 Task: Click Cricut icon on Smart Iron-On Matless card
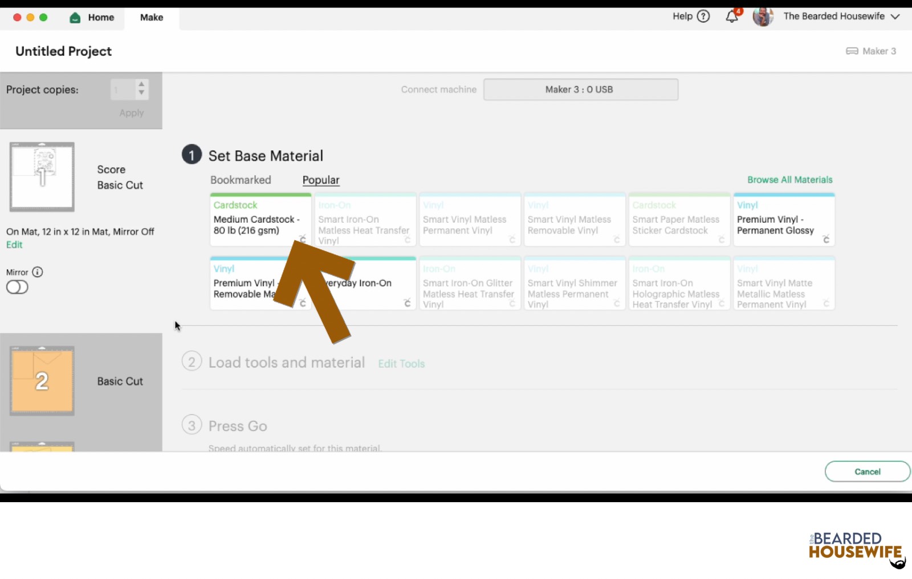tap(408, 239)
